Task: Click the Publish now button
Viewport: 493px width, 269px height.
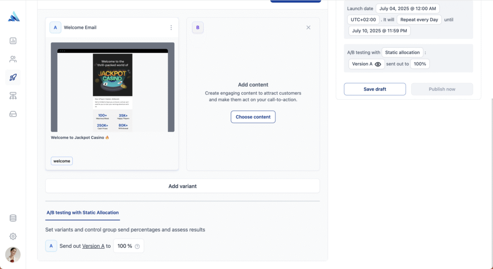Action: (x=442, y=89)
